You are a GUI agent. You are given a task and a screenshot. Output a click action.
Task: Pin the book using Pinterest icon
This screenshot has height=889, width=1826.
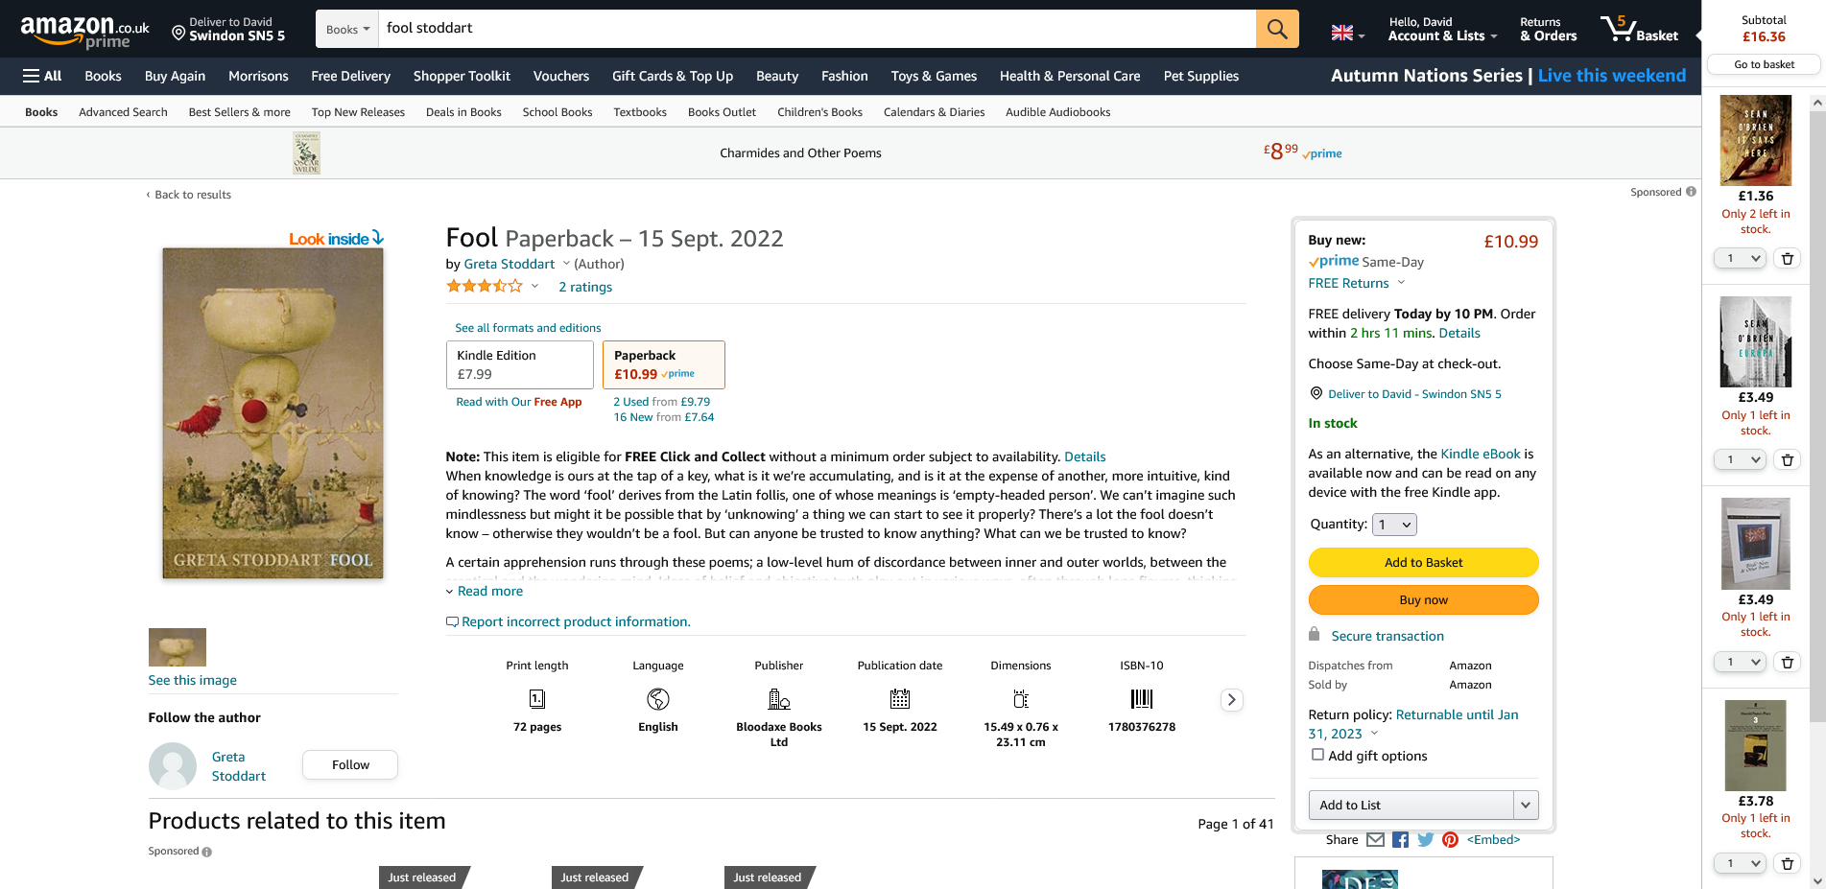pyautogui.click(x=1450, y=840)
